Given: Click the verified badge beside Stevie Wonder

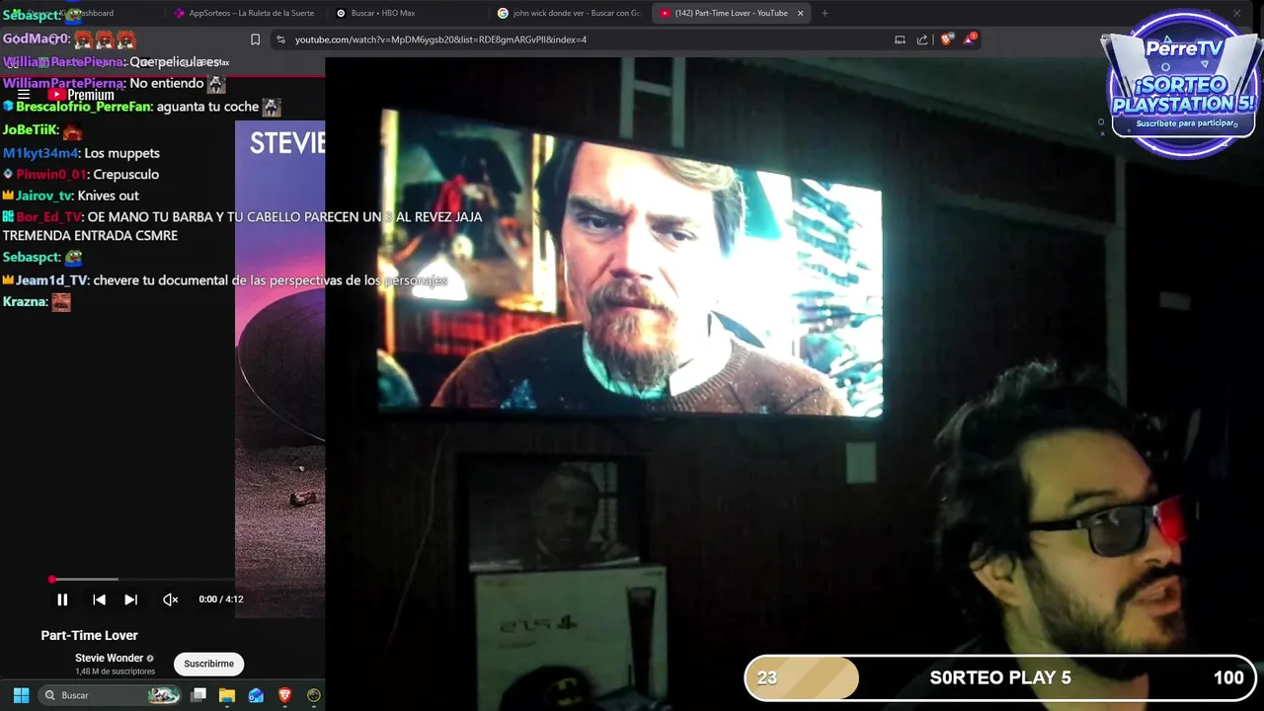Looking at the screenshot, I should coord(150,658).
